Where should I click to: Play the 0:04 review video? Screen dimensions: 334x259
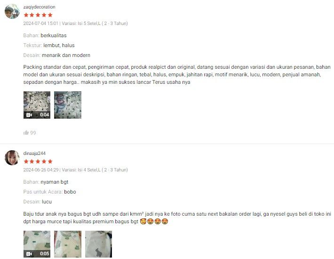[x=37, y=105]
